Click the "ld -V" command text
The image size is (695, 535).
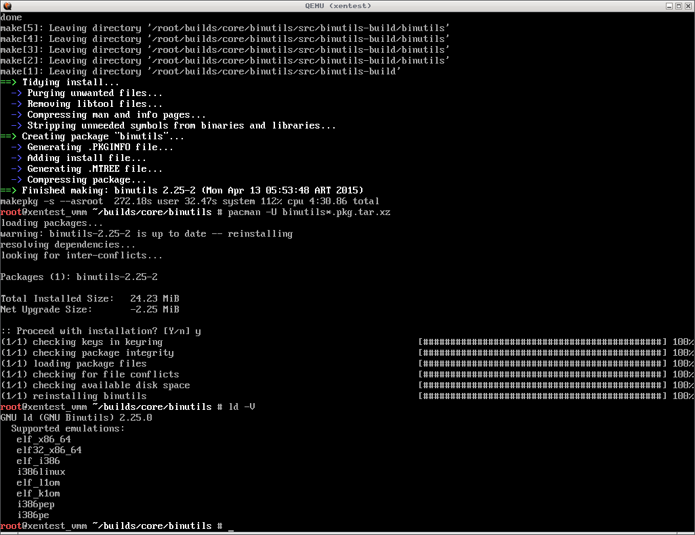[241, 407]
